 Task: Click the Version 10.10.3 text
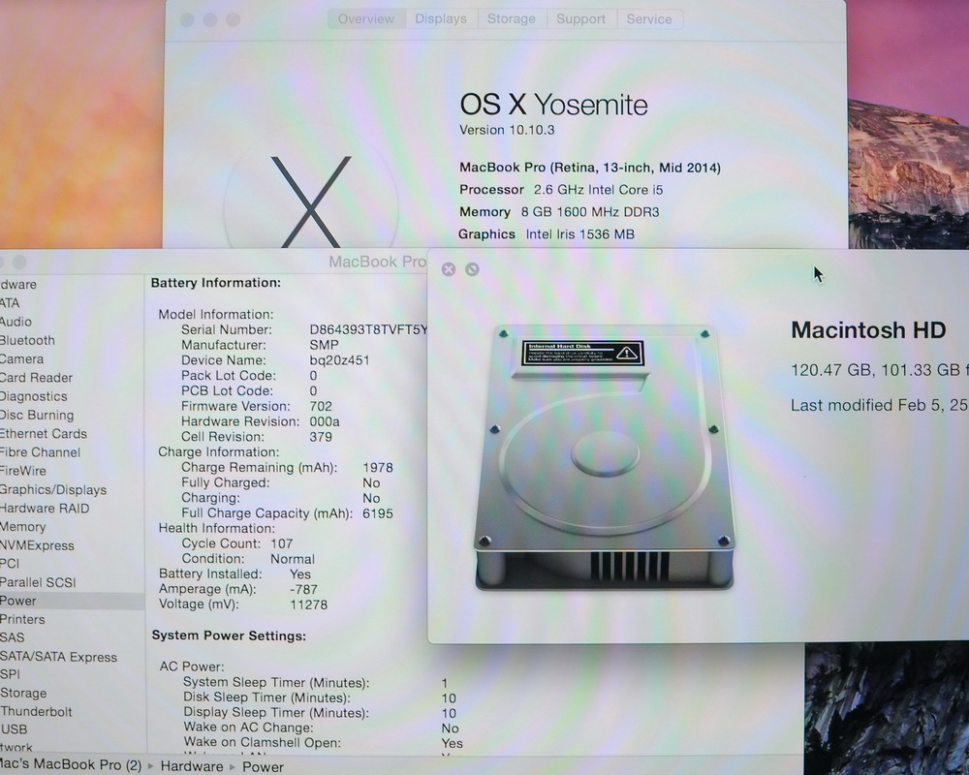[507, 130]
